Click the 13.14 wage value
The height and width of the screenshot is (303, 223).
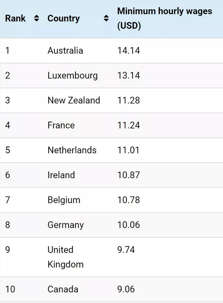[x=129, y=75]
